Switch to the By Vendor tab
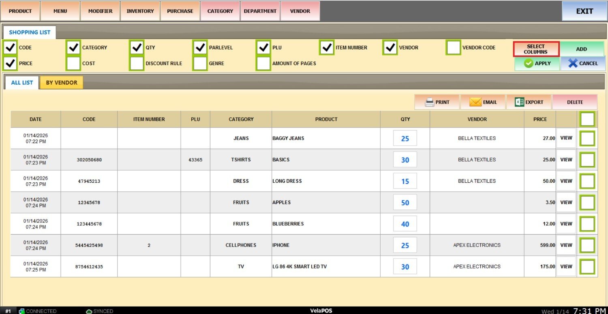The image size is (608, 314). point(61,83)
